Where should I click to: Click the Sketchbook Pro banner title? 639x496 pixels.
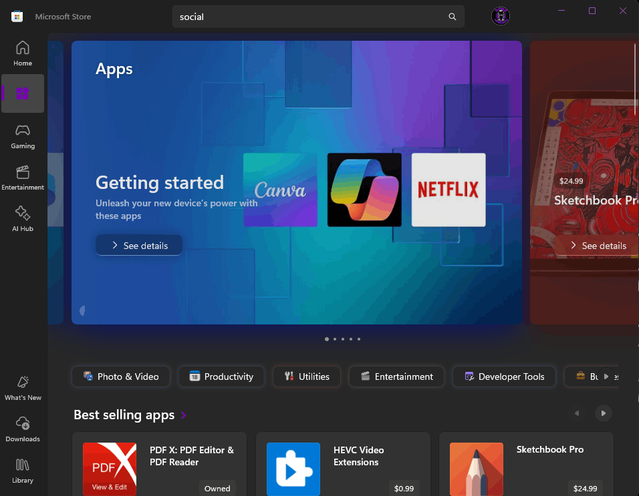[596, 200]
